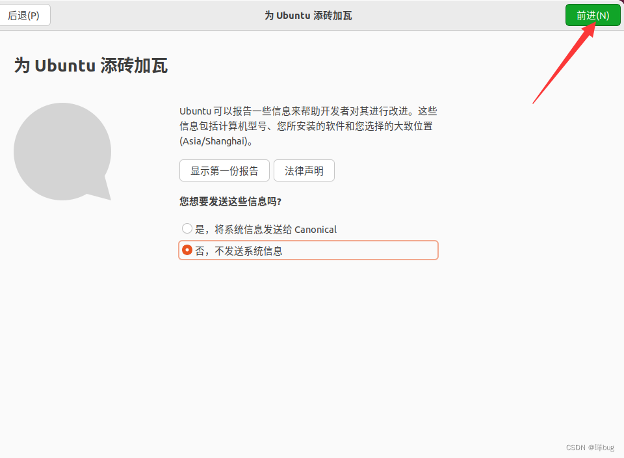The width and height of the screenshot is (624, 458).
Task: Open the 法律声明 legal notice
Action: tap(304, 170)
